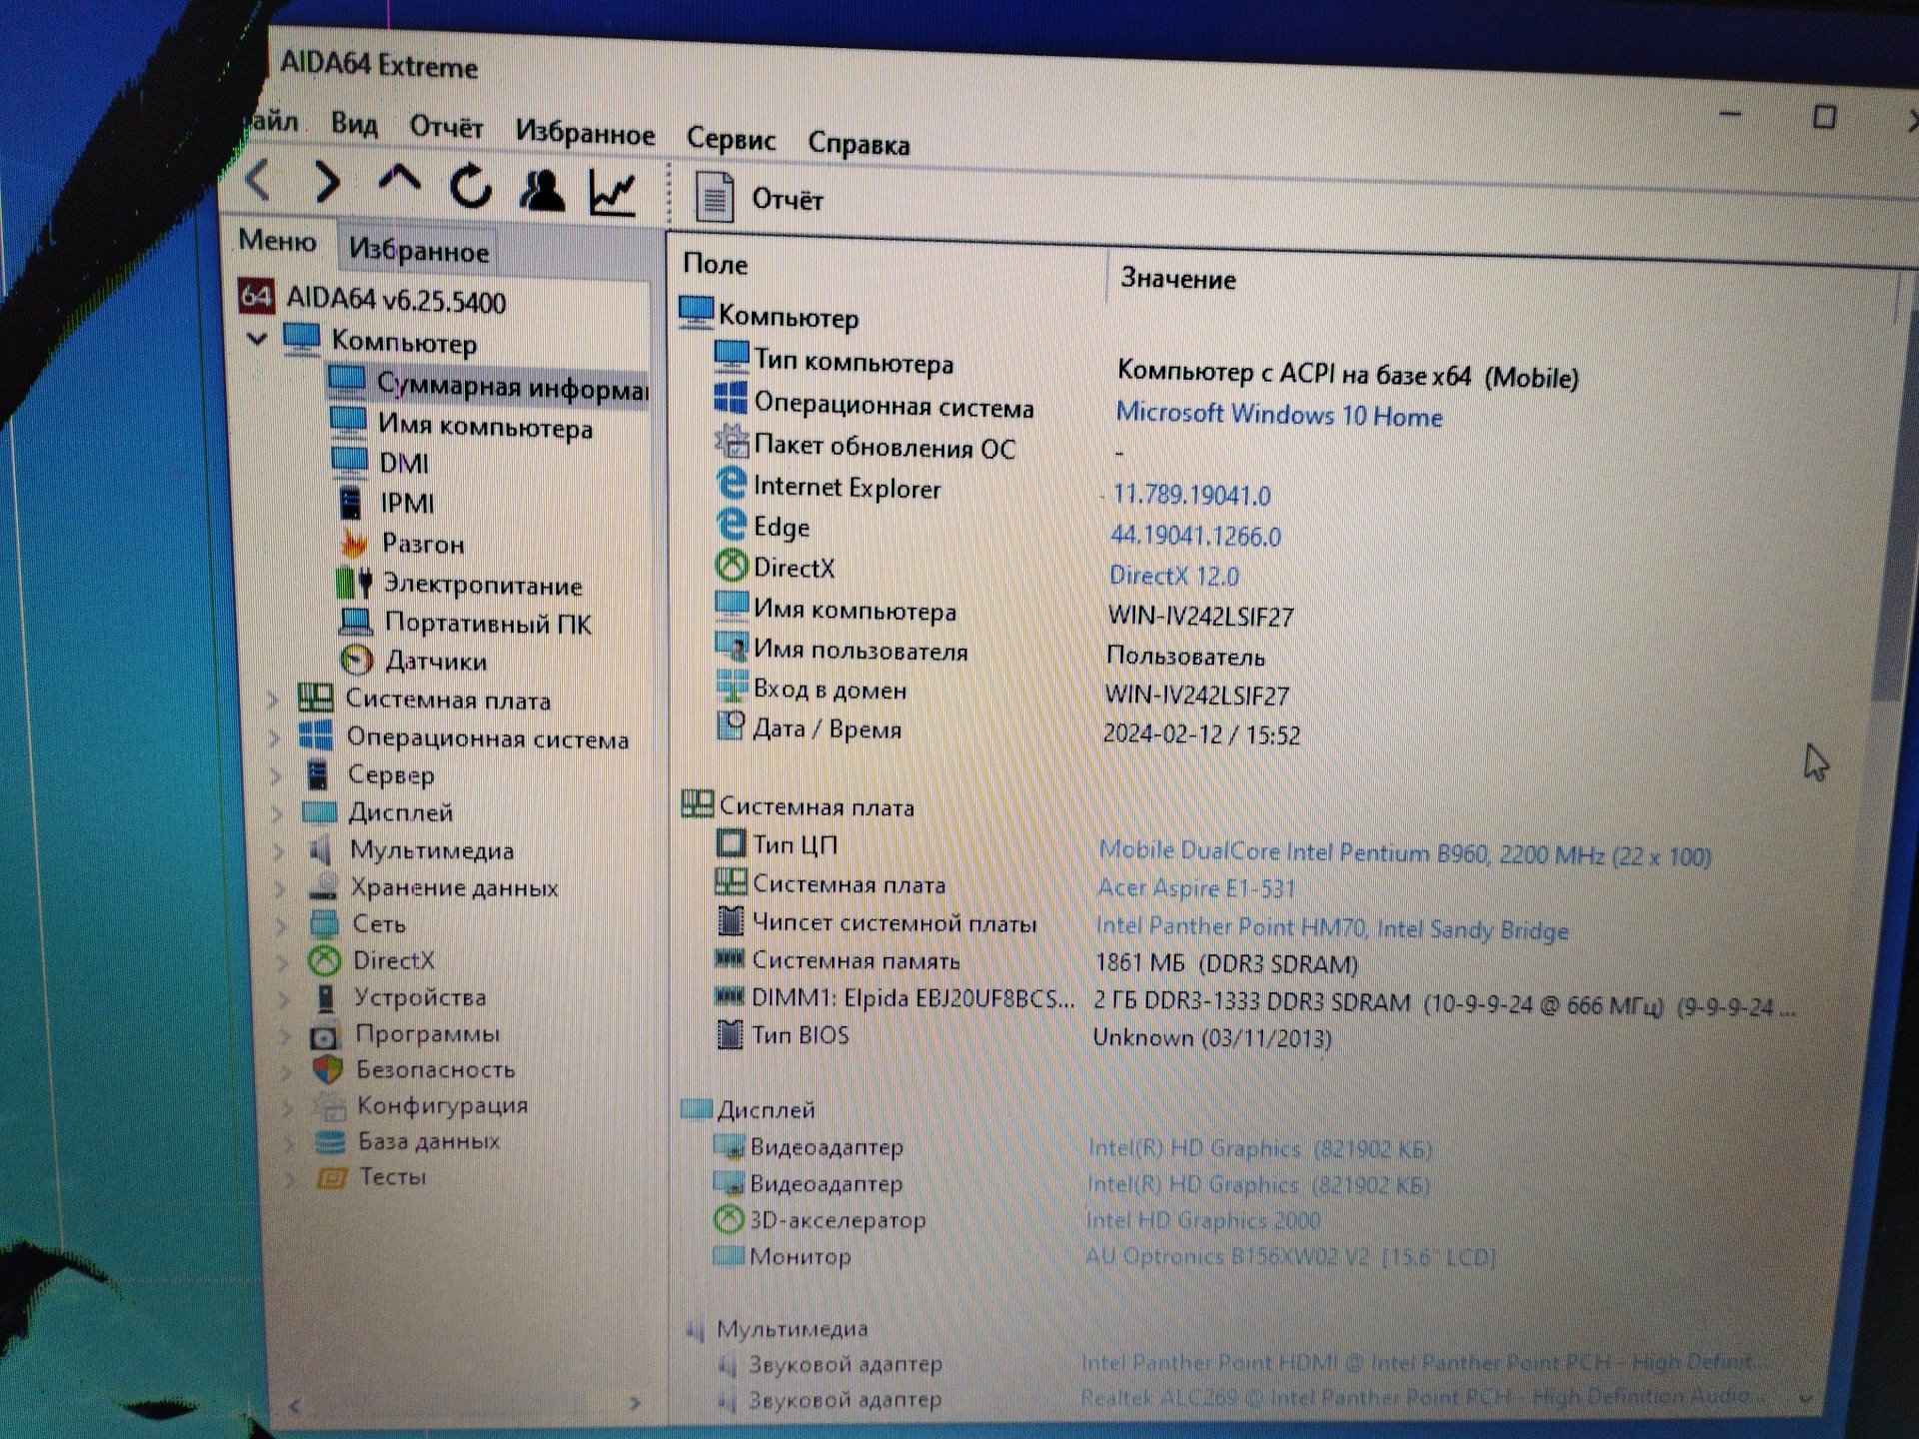Screen dimensions: 1919x1439
Task: Click the sidebar scroll-right arrow
Action: click(x=634, y=1404)
